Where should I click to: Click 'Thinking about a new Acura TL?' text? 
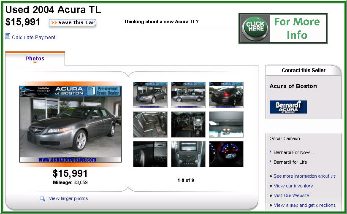coord(161,22)
